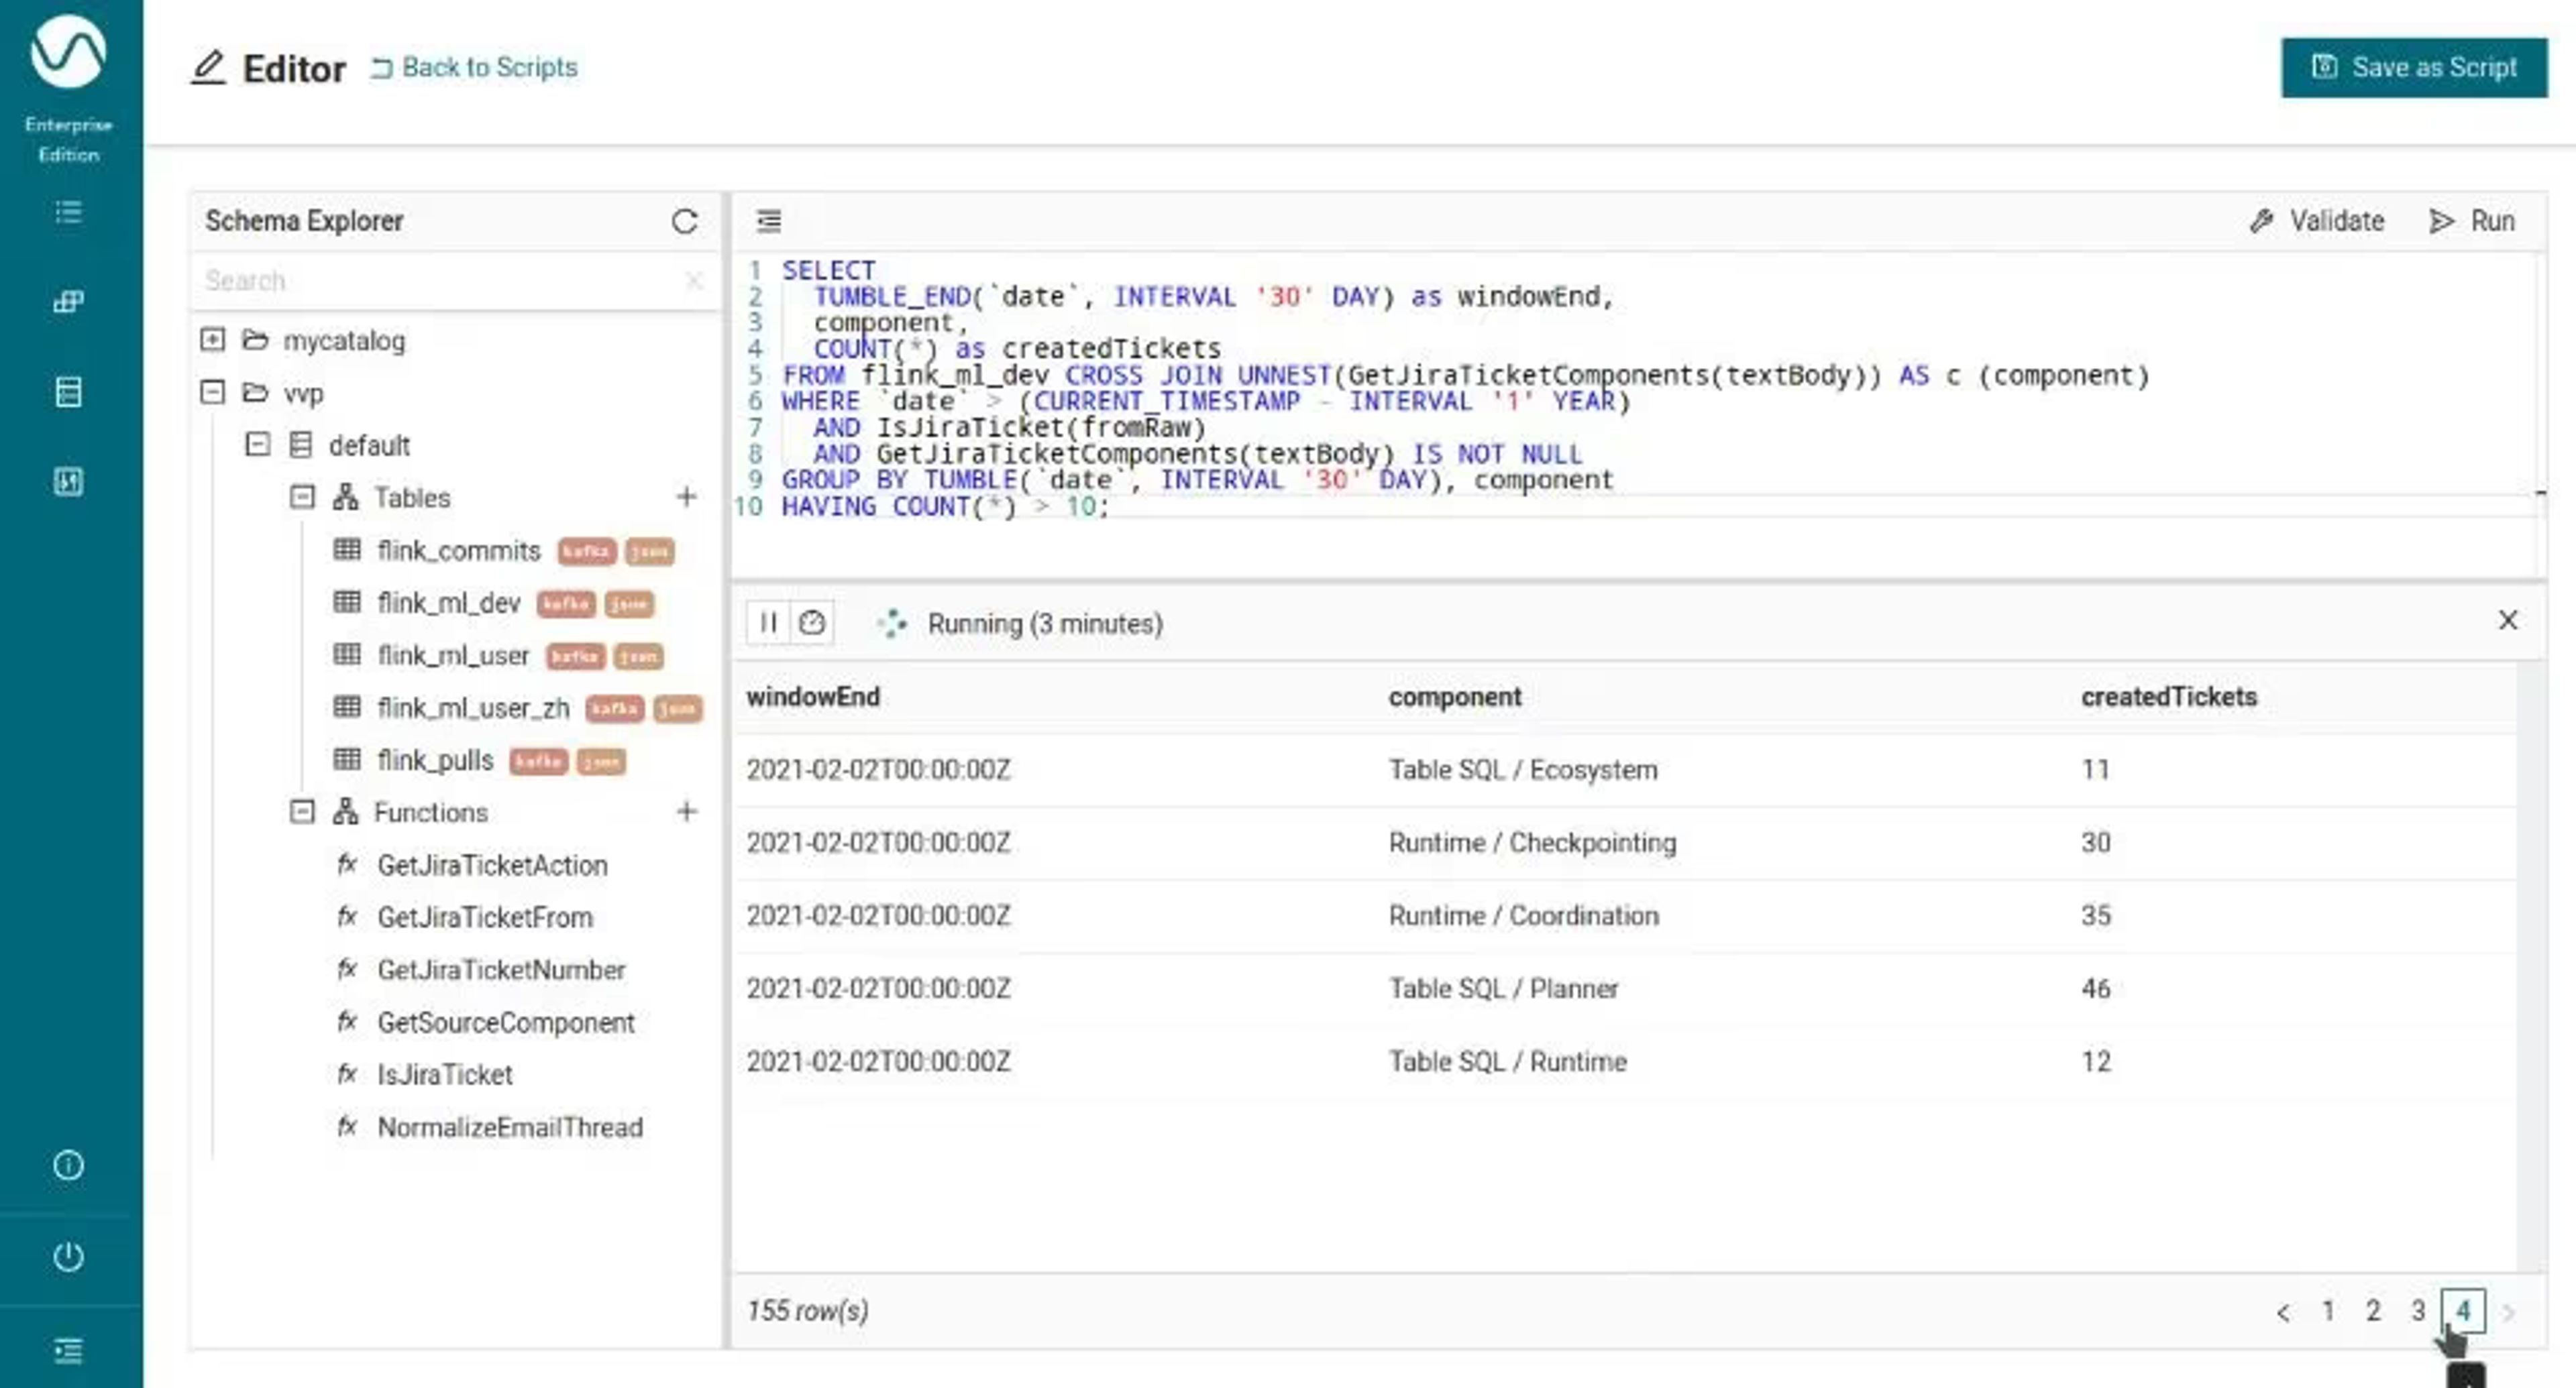Refresh the Schema Explorer

684,221
